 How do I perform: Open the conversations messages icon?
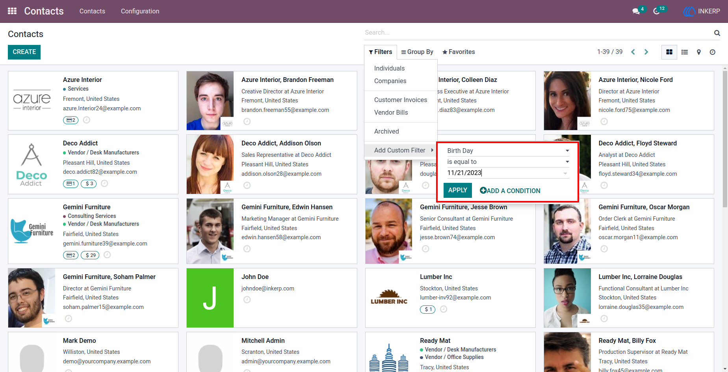pyautogui.click(x=636, y=11)
